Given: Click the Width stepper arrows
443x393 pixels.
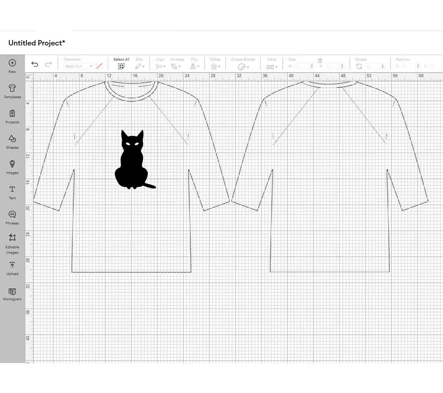Looking at the screenshot, I should click(x=312, y=66).
